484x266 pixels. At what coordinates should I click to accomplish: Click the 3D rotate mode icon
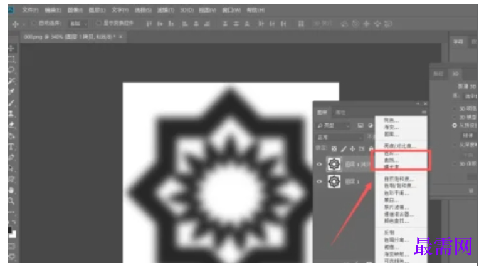pos(344,24)
